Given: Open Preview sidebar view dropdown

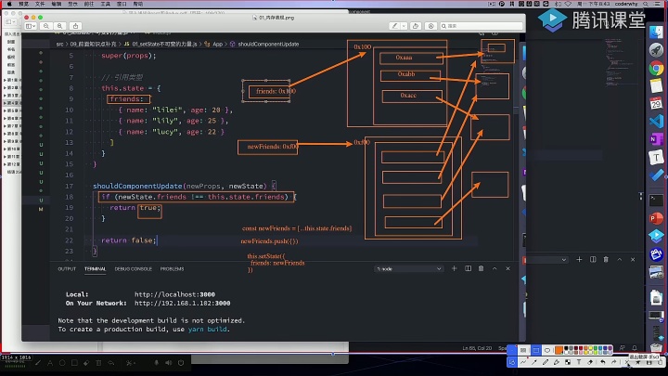Looking at the screenshot, I should click(31, 26).
